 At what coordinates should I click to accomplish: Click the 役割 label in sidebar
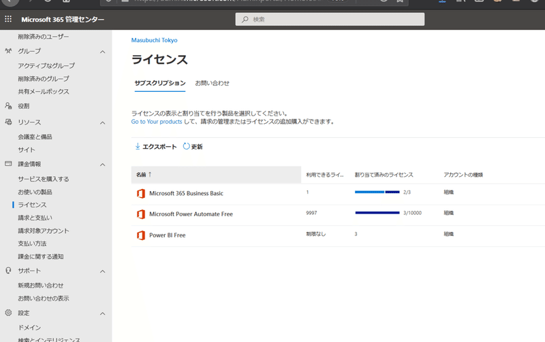24,106
